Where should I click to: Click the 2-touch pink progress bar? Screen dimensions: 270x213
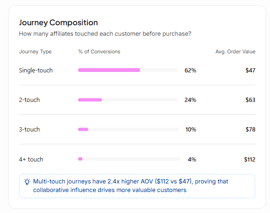90,100
